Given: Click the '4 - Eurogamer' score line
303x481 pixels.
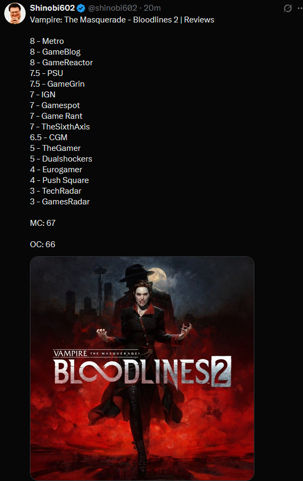Looking at the screenshot, I should (56, 170).
